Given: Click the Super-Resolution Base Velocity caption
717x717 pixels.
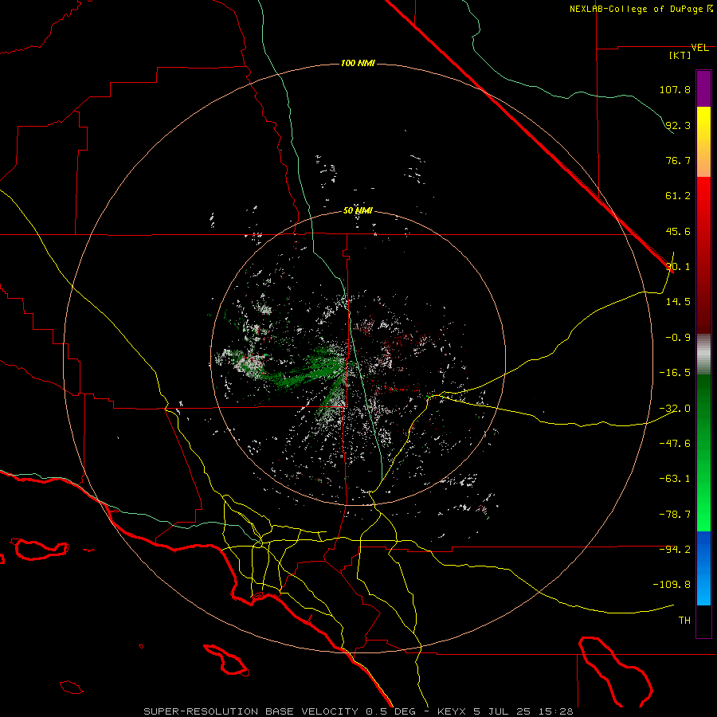Looking at the screenshot, I should (358, 711).
